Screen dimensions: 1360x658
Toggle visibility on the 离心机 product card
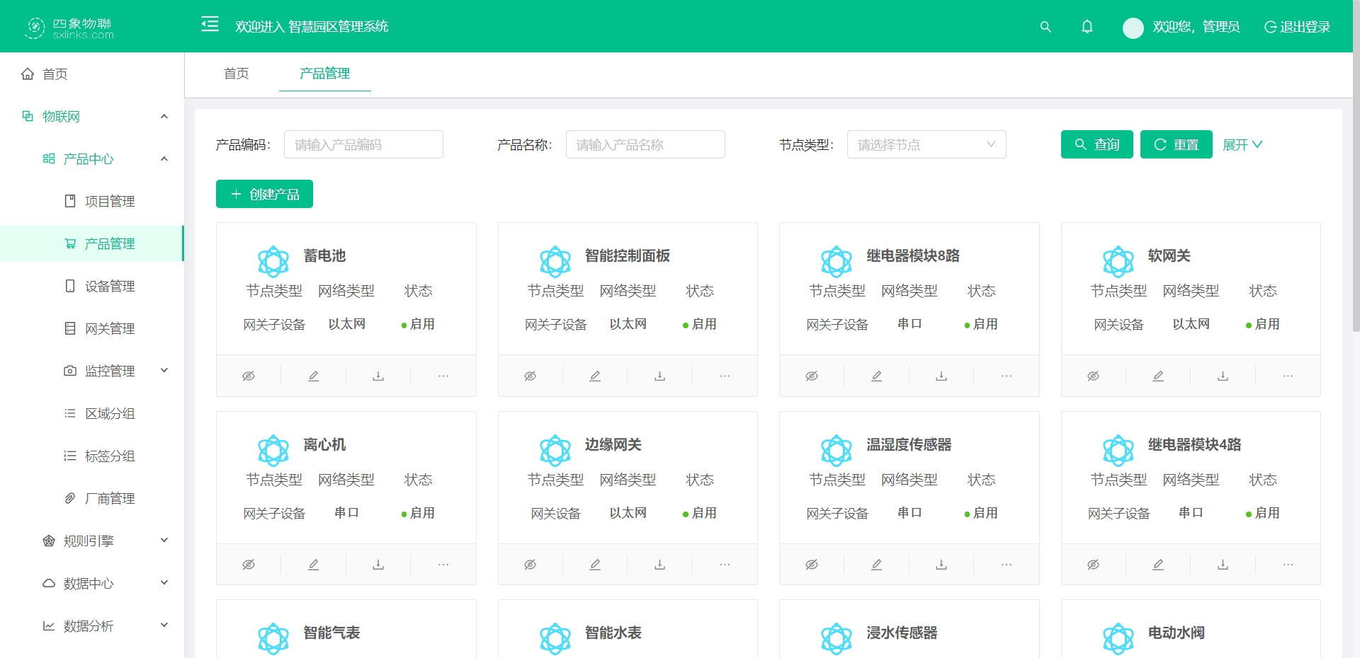click(x=249, y=564)
